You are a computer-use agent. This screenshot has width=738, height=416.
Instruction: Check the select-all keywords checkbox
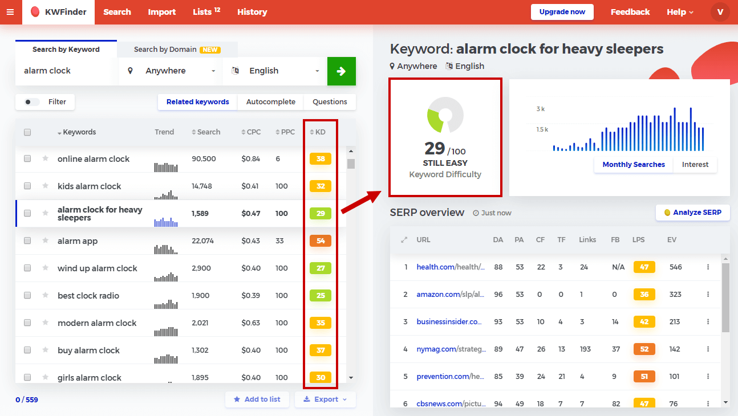(27, 132)
